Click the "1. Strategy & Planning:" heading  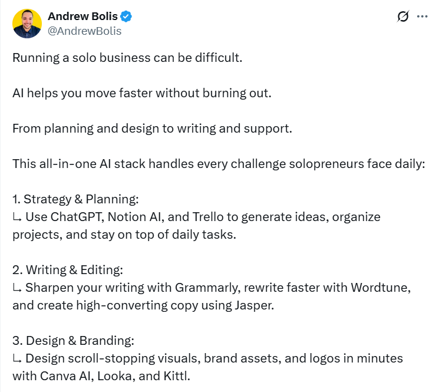coord(75,199)
